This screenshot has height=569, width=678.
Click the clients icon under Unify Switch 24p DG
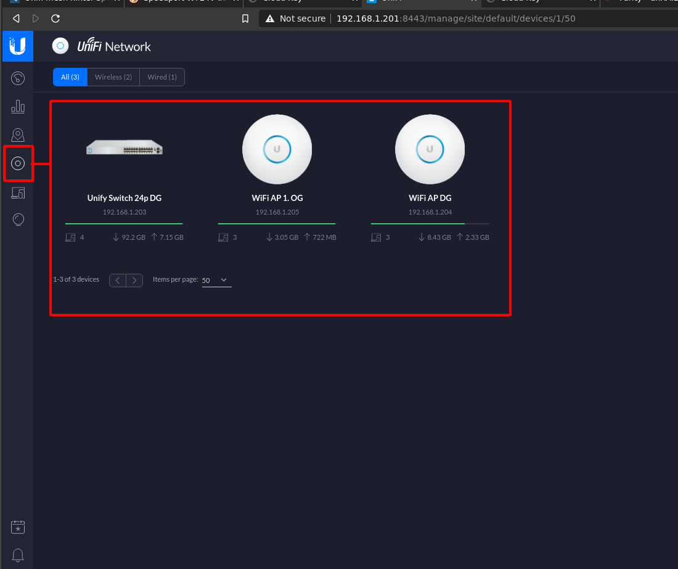pos(70,237)
